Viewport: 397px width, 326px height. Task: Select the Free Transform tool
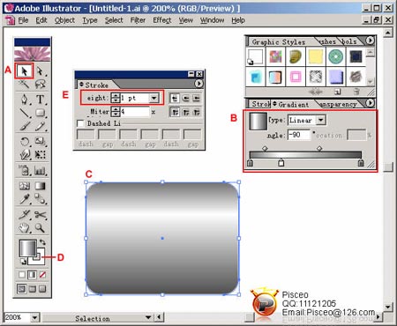coord(41,154)
